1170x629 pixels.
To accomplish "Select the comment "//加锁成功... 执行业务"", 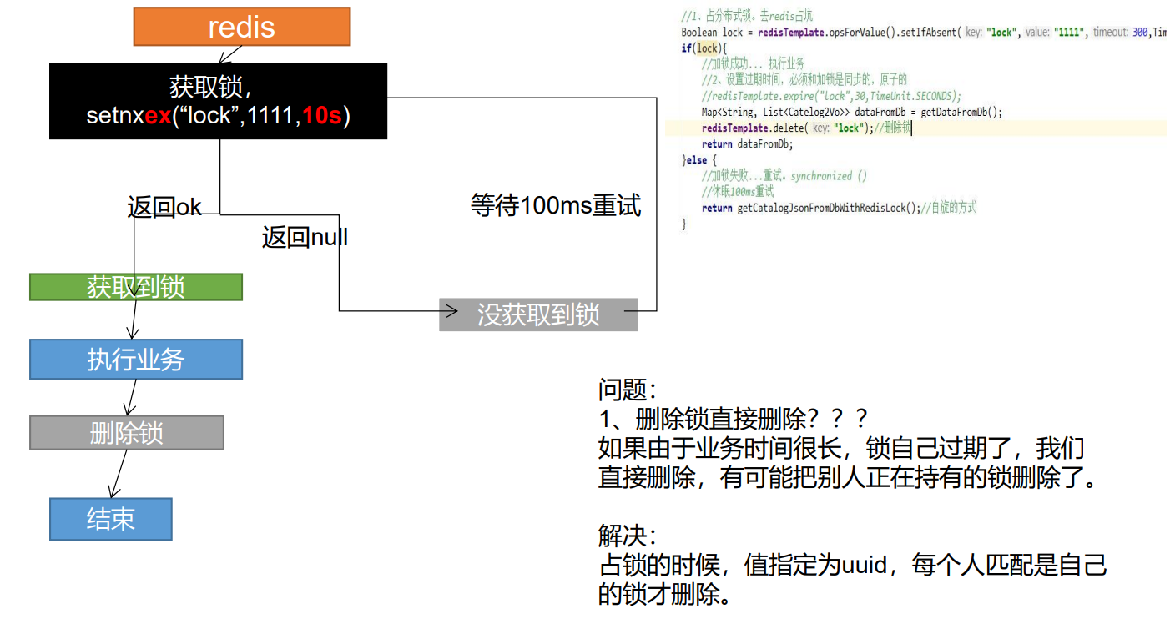I will point(753,64).
